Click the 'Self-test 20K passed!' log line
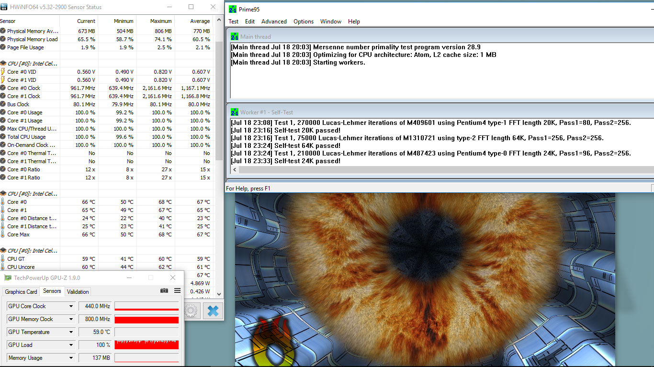This screenshot has height=367, width=654. coord(286,130)
